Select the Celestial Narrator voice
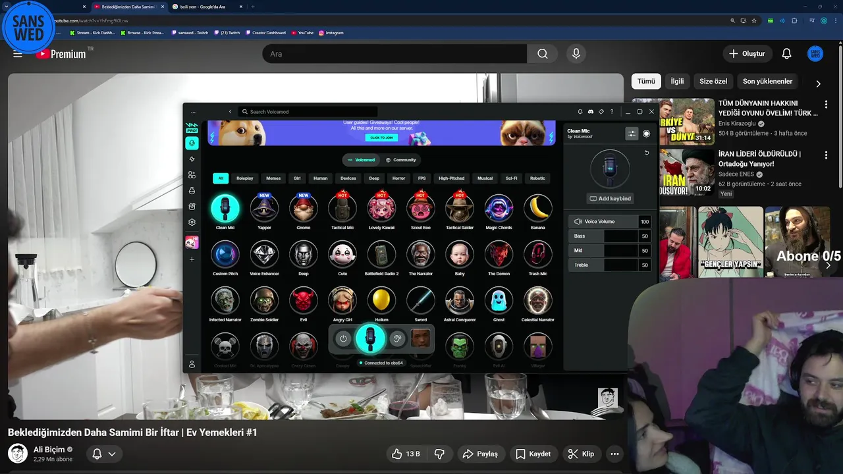Viewport: 843px width, 474px height. coord(538,301)
